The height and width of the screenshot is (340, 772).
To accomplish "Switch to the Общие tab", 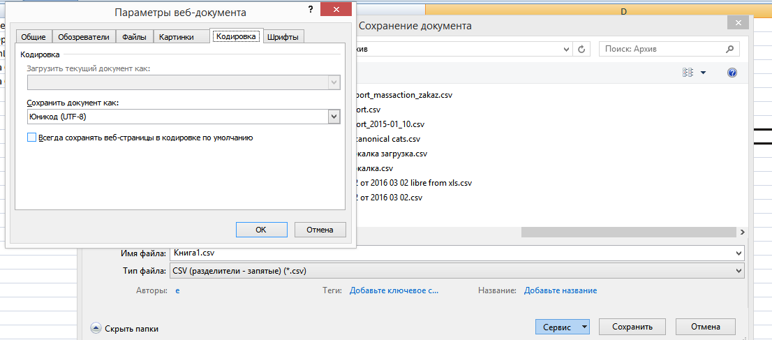I will pyautogui.click(x=34, y=37).
